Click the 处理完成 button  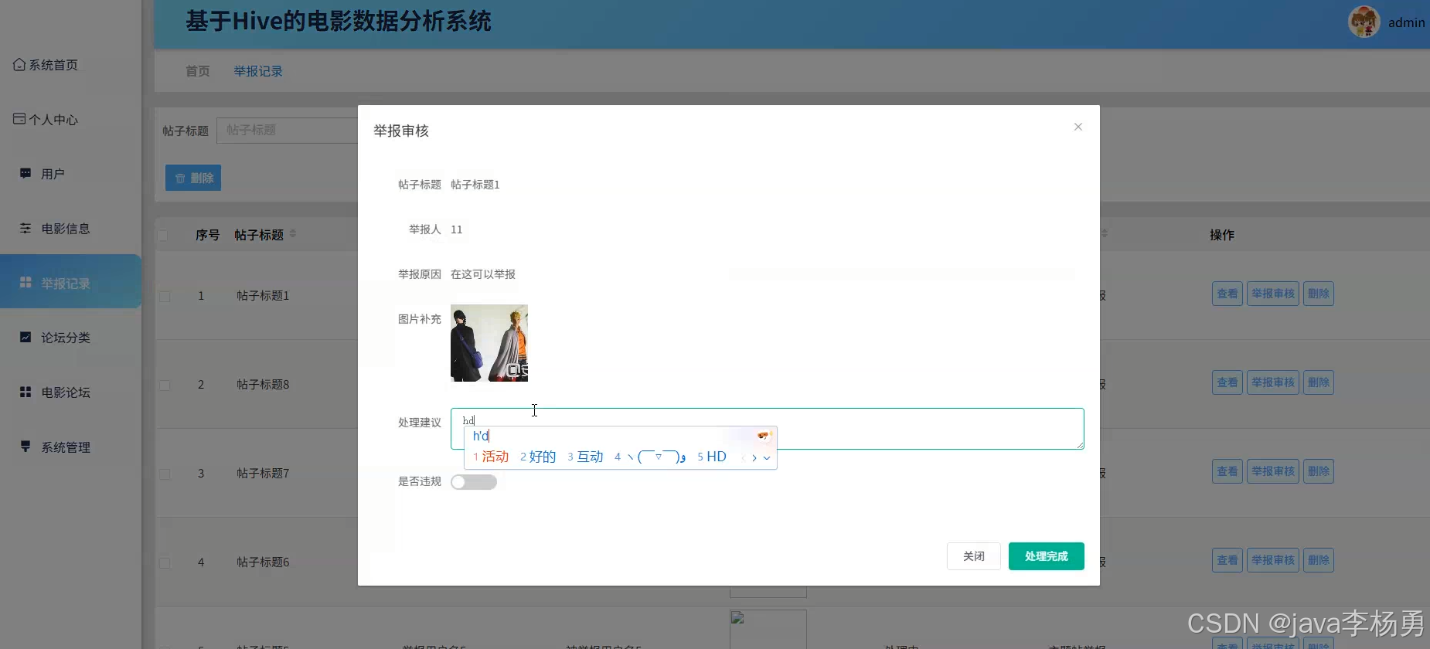[x=1047, y=556]
